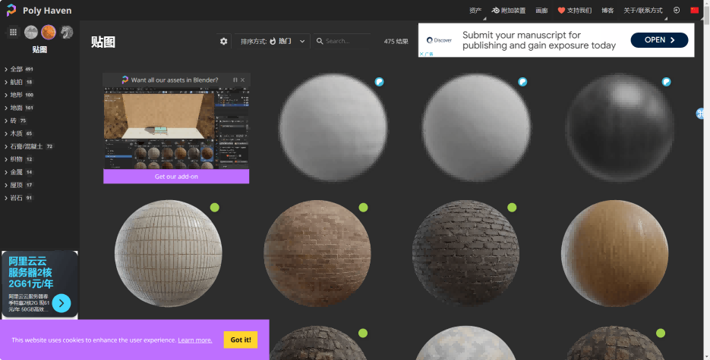
Task: Click the Get our add-on button
Action: pyautogui.click(x=176, y=177)
